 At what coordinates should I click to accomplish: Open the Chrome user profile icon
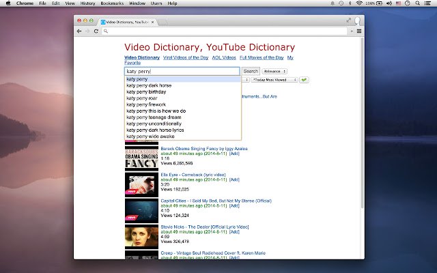[x=357, y=20]
